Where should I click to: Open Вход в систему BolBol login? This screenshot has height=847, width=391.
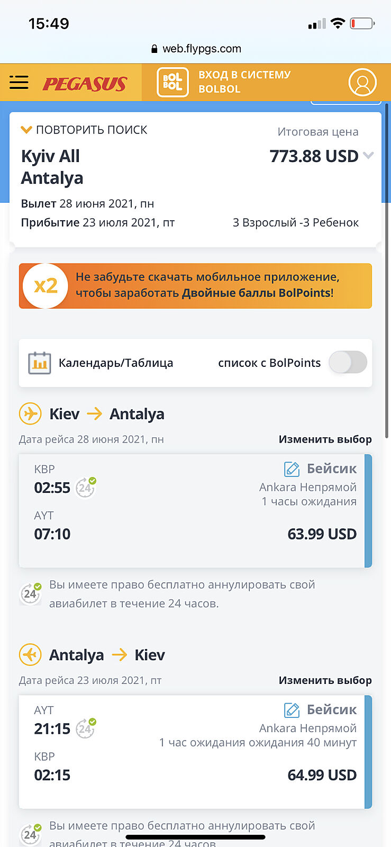click(x=244, y=82)
